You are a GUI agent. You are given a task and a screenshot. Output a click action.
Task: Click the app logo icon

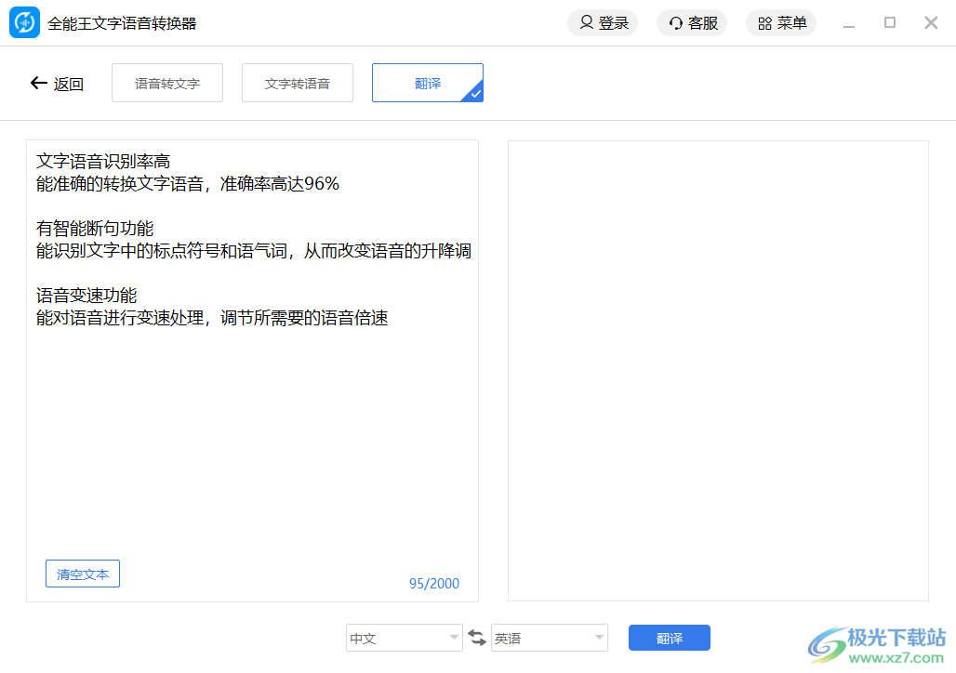point(24,22)
